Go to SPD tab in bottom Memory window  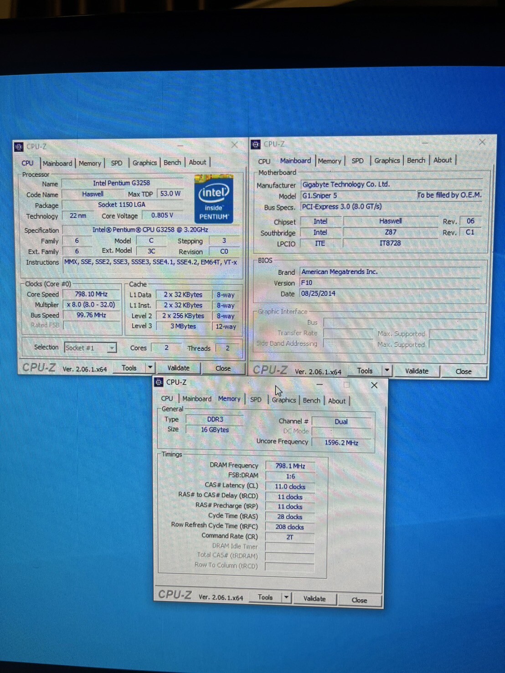tap(256, 400)
